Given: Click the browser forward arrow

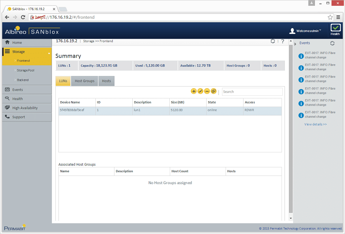Looking at the screenshot, I should [x=15, y=17].
